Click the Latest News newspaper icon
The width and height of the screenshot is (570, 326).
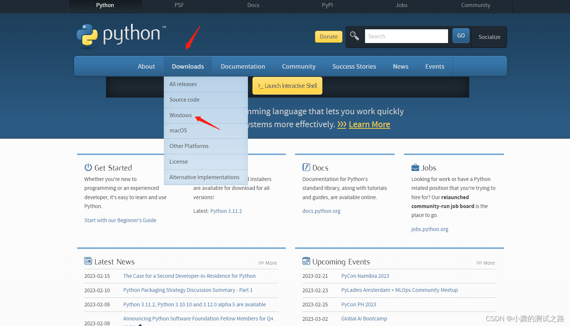pyautogui.click(x=88, y=261)
